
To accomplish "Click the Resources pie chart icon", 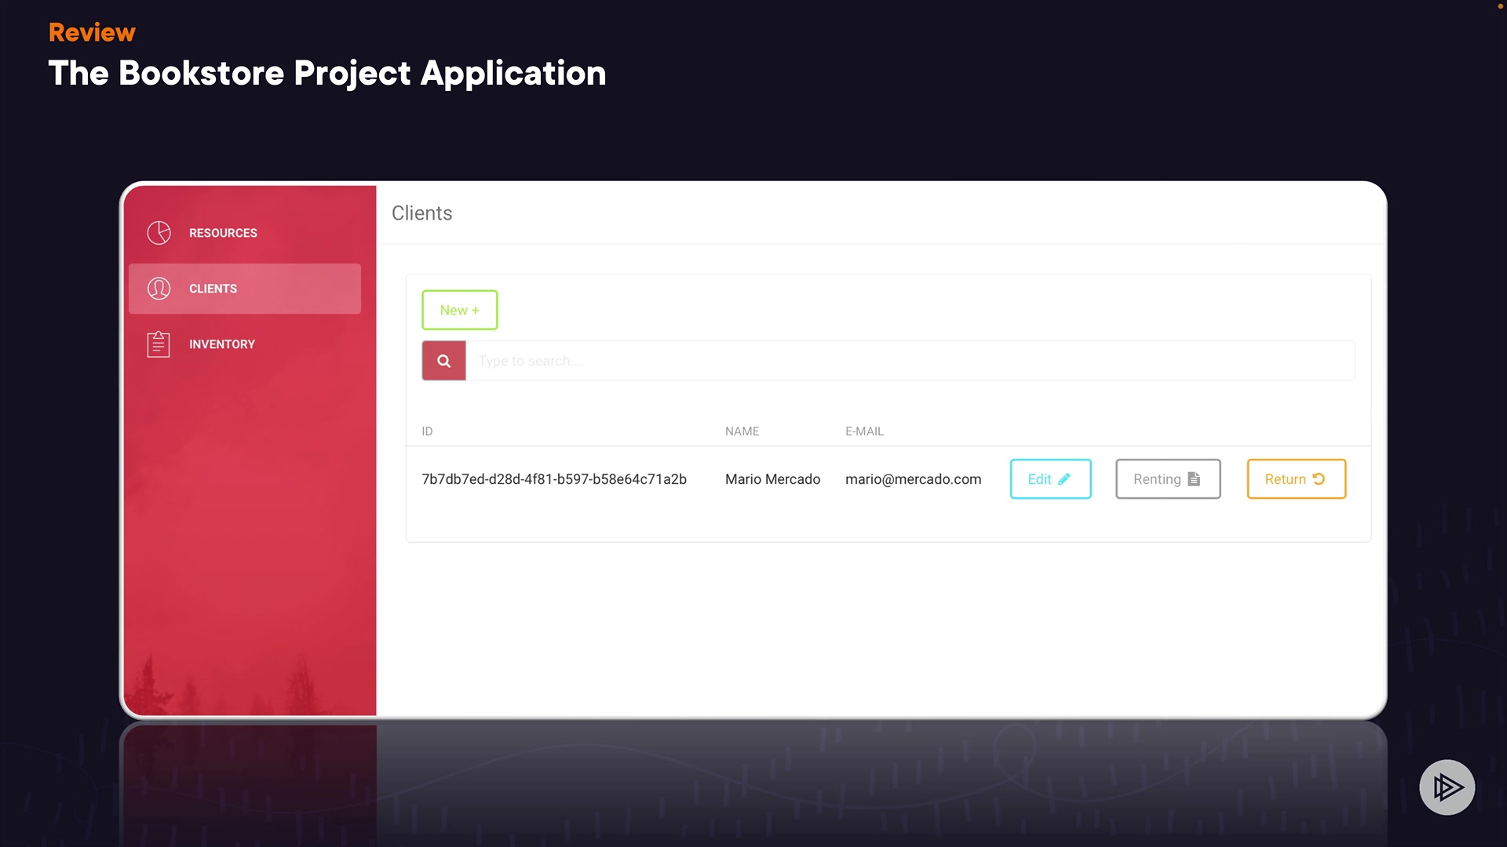I will pos(159,233).
